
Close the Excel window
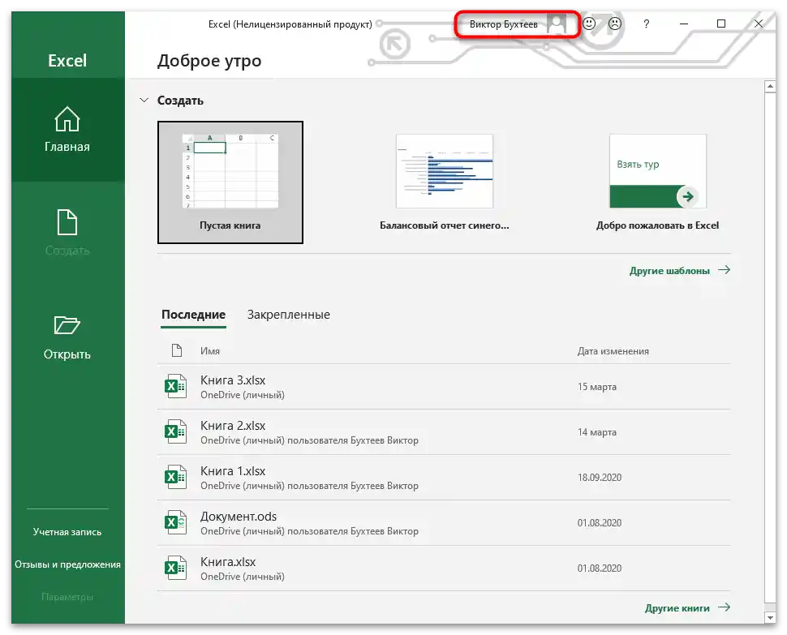[x=759, y=24]
